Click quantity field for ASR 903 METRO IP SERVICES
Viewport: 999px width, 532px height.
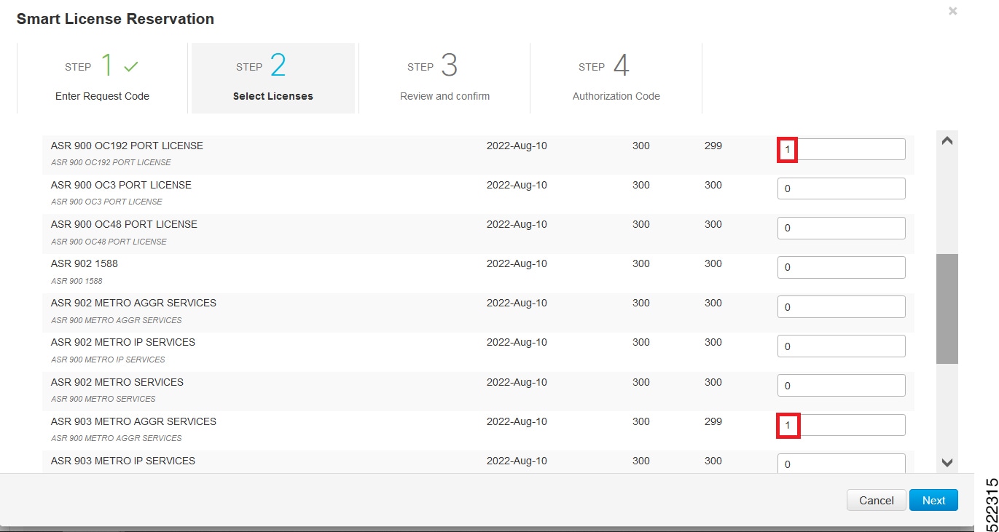point(842,464)
